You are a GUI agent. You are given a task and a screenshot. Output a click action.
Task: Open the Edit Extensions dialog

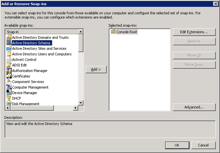[x=194, y=32]
